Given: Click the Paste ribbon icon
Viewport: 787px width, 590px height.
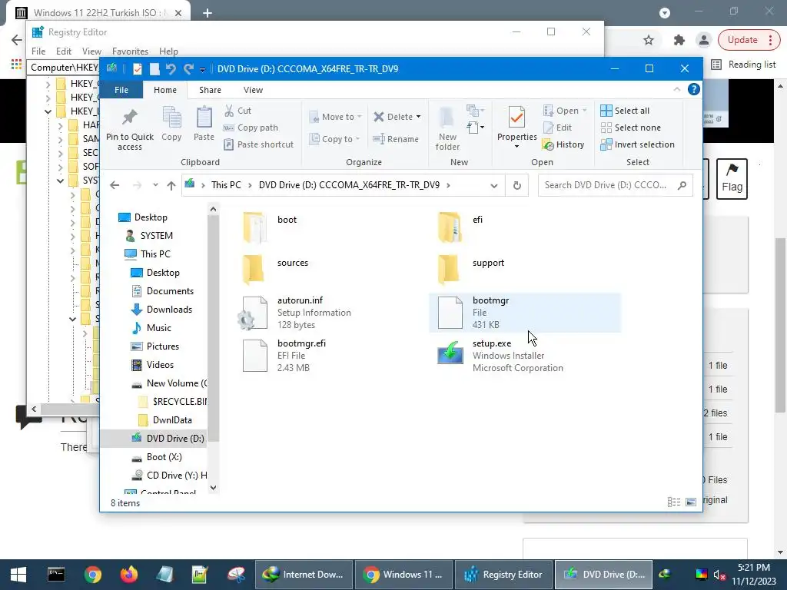Looking at the screenshot, I should (204, 124).
